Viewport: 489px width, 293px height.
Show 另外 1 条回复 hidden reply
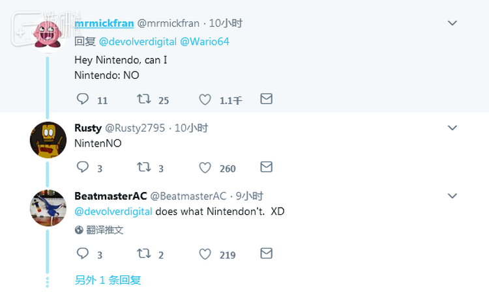108,281
